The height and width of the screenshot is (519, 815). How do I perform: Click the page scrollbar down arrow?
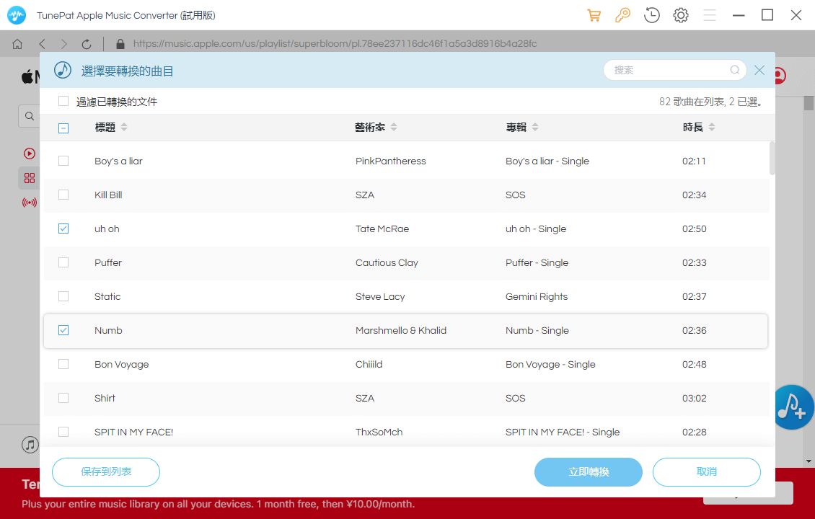click(x=809, y=461)
